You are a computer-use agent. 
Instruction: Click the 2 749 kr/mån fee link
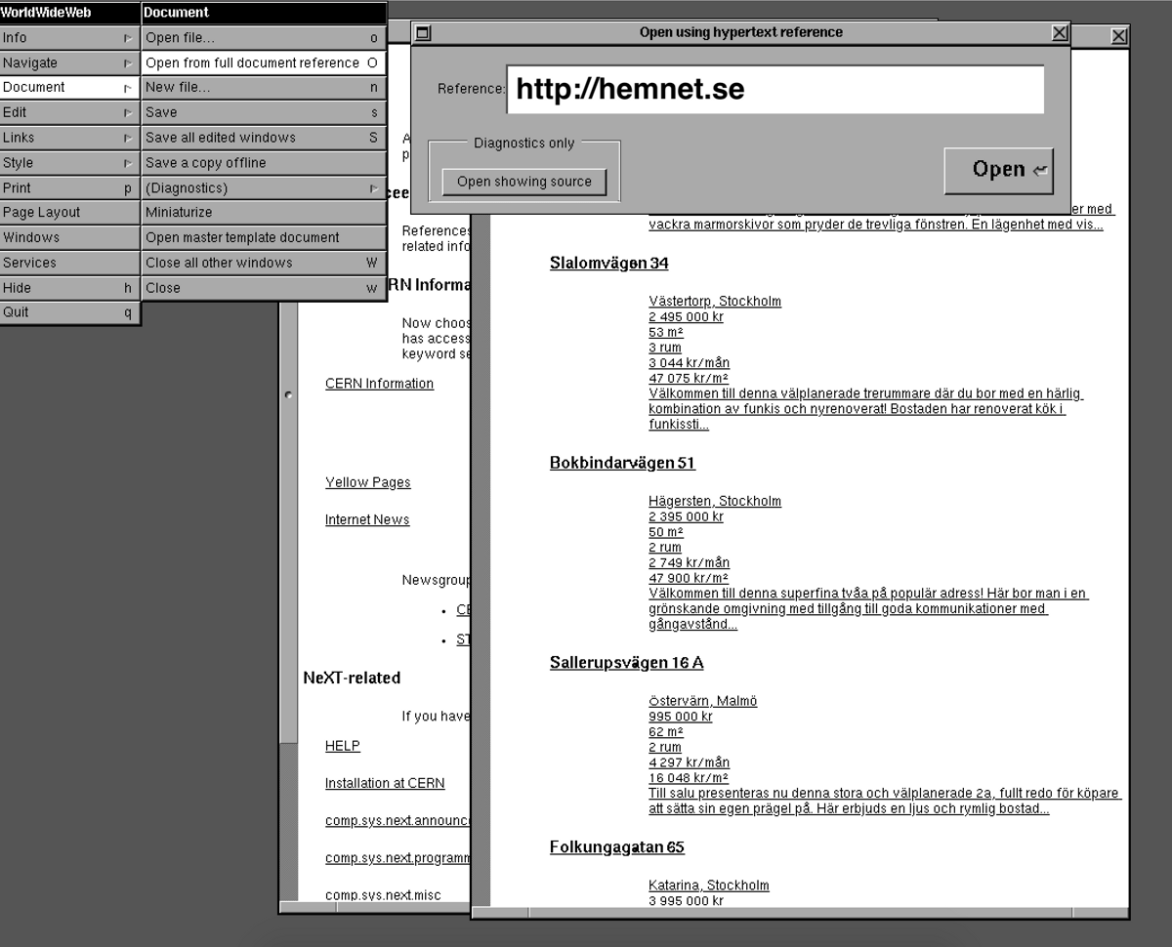(689, 563)
